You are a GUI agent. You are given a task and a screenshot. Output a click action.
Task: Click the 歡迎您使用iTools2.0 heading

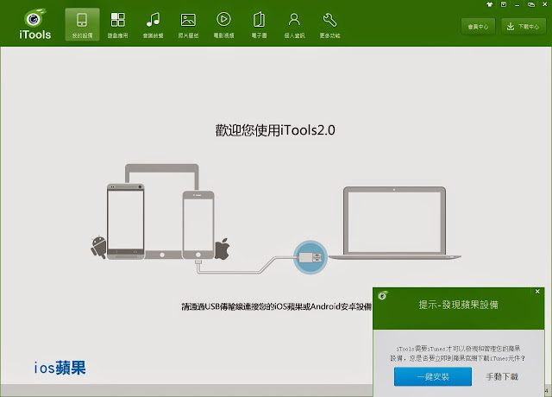(x=275, y=130)
